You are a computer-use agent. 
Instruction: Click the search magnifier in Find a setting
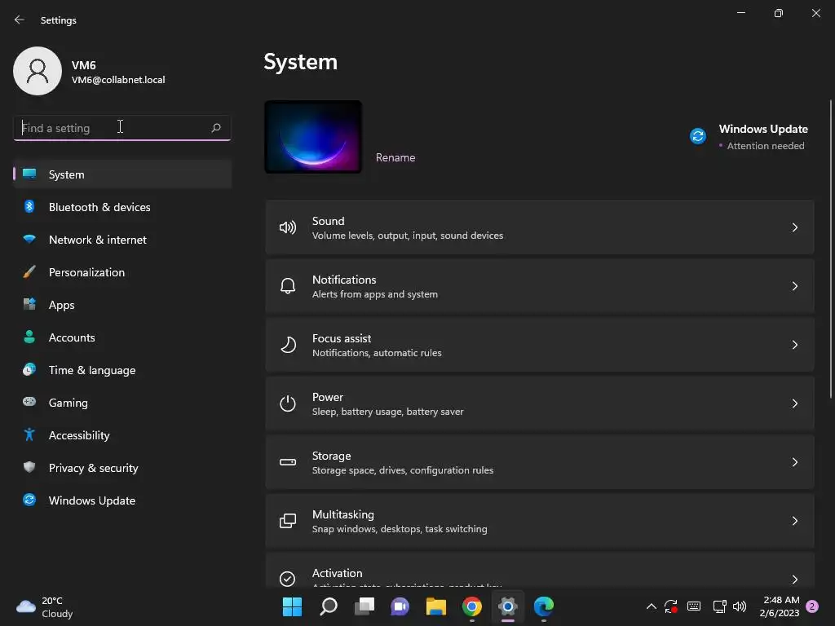pyautogui.click(x=215, y=128)
